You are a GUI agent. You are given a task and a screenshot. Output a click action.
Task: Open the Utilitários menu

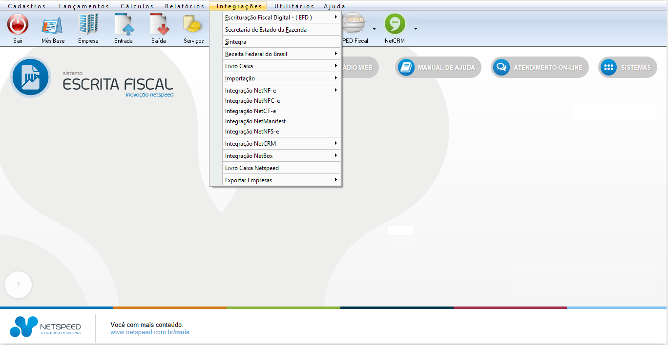point(294,6)
